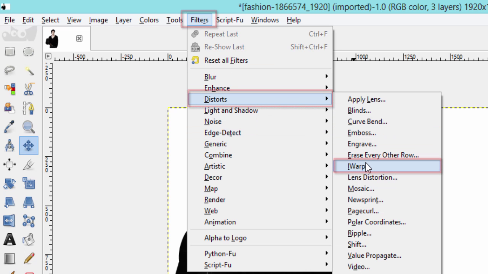This screenshot has width=488, height=274.
Task: Select the Free Select lasso tool
Action: point(10,70)
